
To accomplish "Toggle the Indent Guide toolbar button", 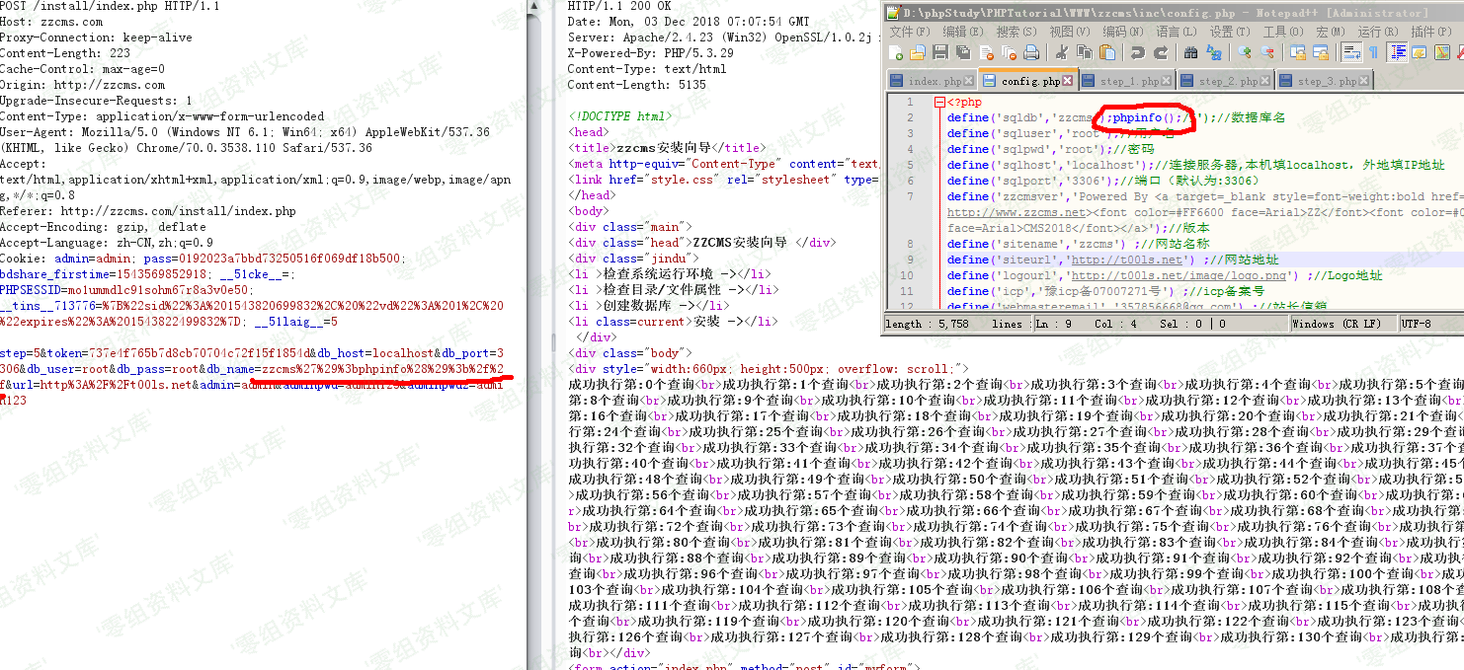I will 1398,52.
